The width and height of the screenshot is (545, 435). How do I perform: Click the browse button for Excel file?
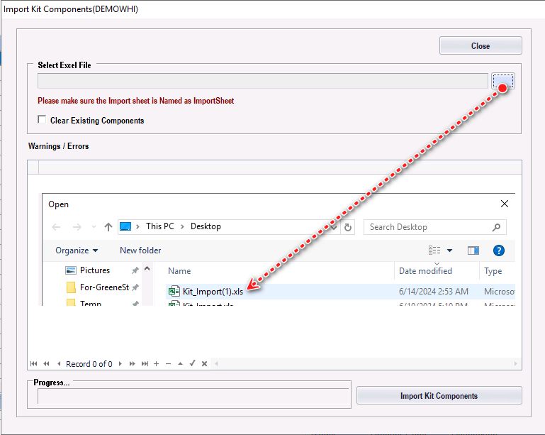click(502, 81)
